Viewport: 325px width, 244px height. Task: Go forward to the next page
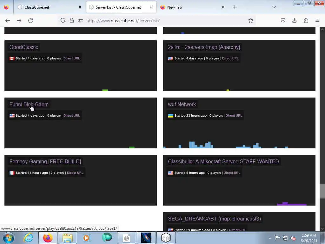click(x=19, y=21)
